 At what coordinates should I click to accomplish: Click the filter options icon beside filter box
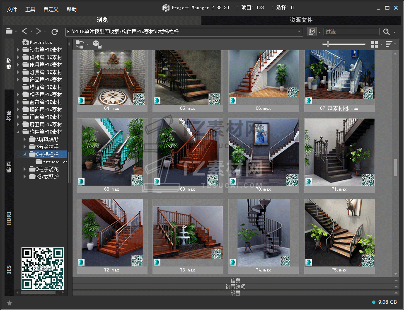(312, 32)
